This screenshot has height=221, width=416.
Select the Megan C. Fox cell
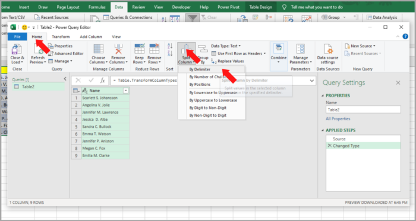105,148
